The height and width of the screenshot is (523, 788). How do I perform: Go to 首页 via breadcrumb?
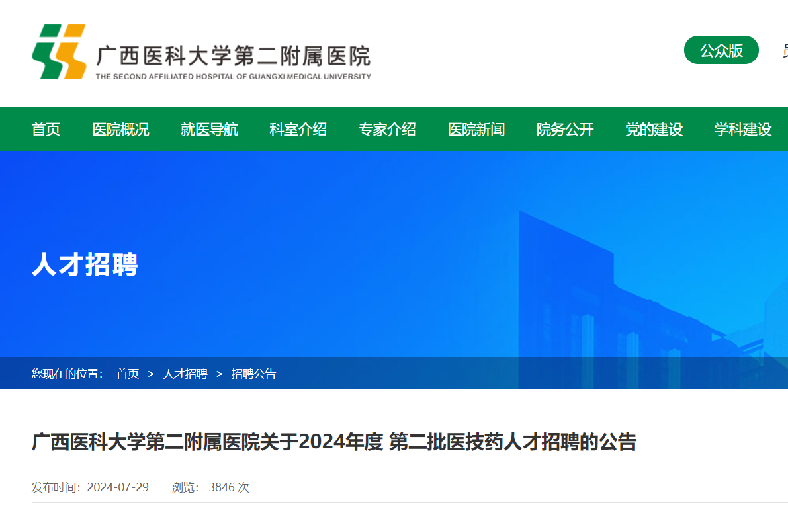(x=128, y=374)
